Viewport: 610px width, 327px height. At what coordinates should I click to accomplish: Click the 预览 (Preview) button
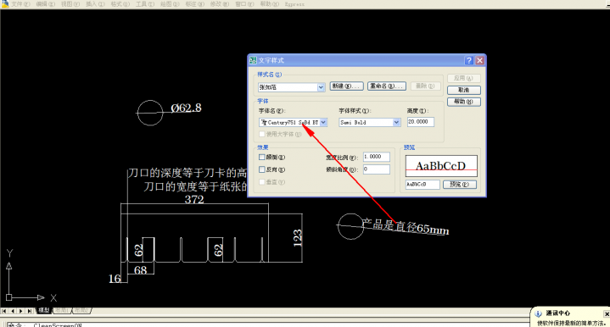click(460, 185)
